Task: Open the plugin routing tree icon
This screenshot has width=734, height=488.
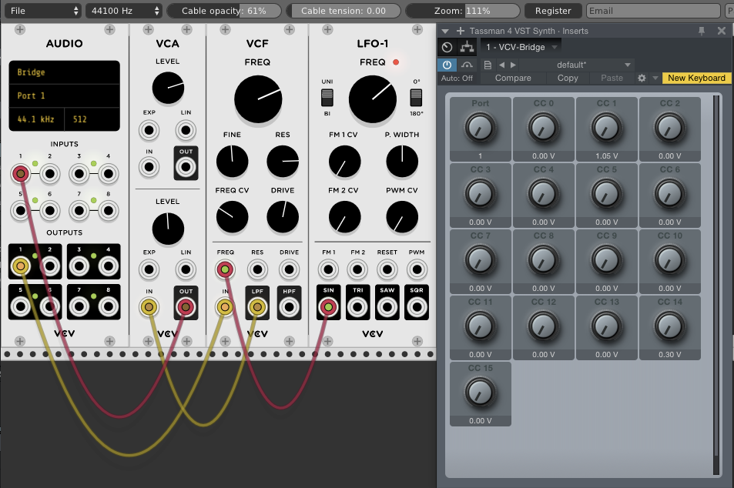Action: coord(467,47)
